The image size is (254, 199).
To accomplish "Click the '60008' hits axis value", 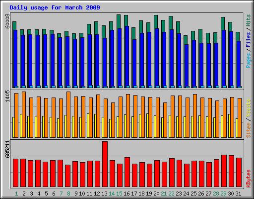I will tap(7, 21).
